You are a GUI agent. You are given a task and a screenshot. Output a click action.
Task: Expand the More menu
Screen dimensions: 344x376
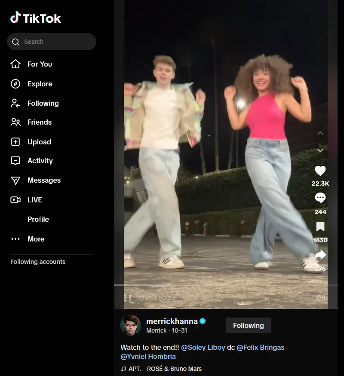[36, 239]
